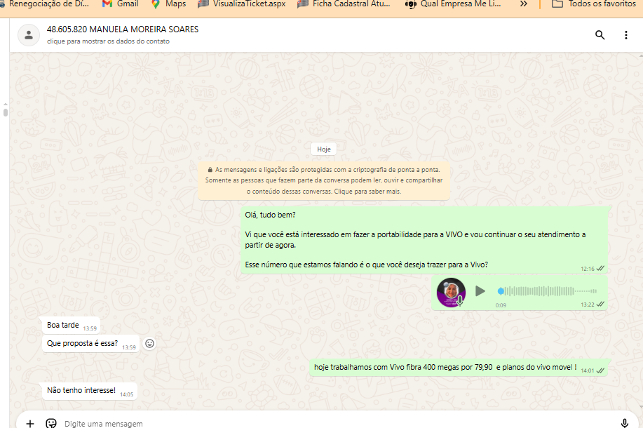
Task: Open Maps bookmark in bookmarks bar
Action: coord(168,4)
